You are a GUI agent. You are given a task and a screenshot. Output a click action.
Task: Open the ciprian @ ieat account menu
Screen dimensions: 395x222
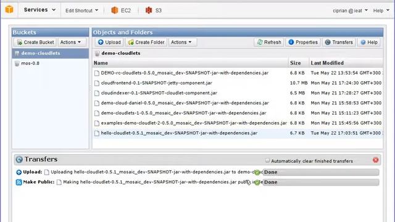pos(350,10)
